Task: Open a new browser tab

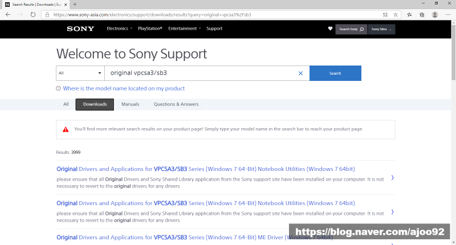Action: click(75, 5)
